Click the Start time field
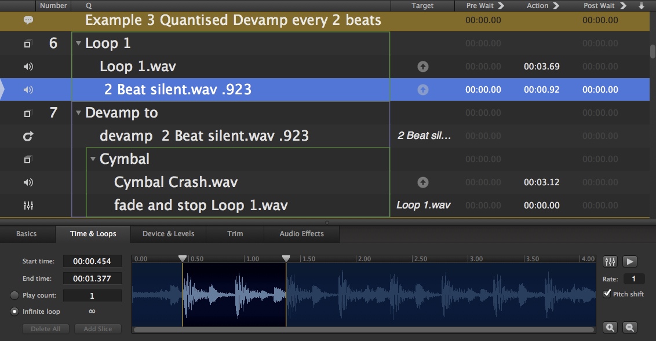 pyautogui.click(x=92, y=261)
